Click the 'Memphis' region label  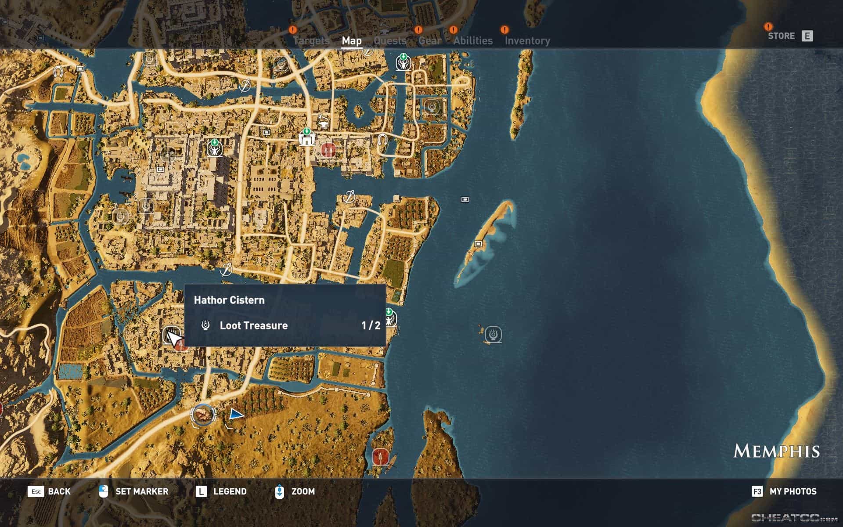pos(776,451)
